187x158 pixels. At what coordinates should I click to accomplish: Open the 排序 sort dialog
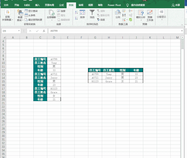tap(83, 14)
